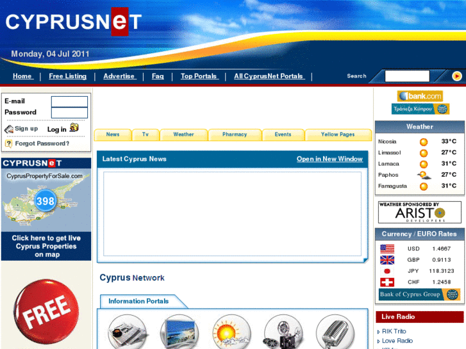466x349 pixels.
Task: Switch to the News tab
Action: click(x=113, y=134)
